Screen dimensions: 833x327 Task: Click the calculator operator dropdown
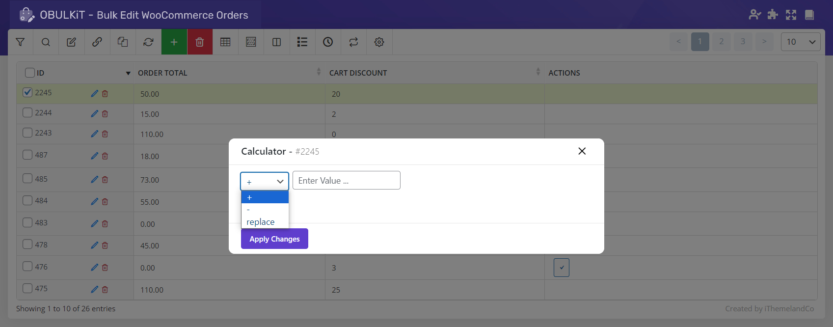coord(265,181)
